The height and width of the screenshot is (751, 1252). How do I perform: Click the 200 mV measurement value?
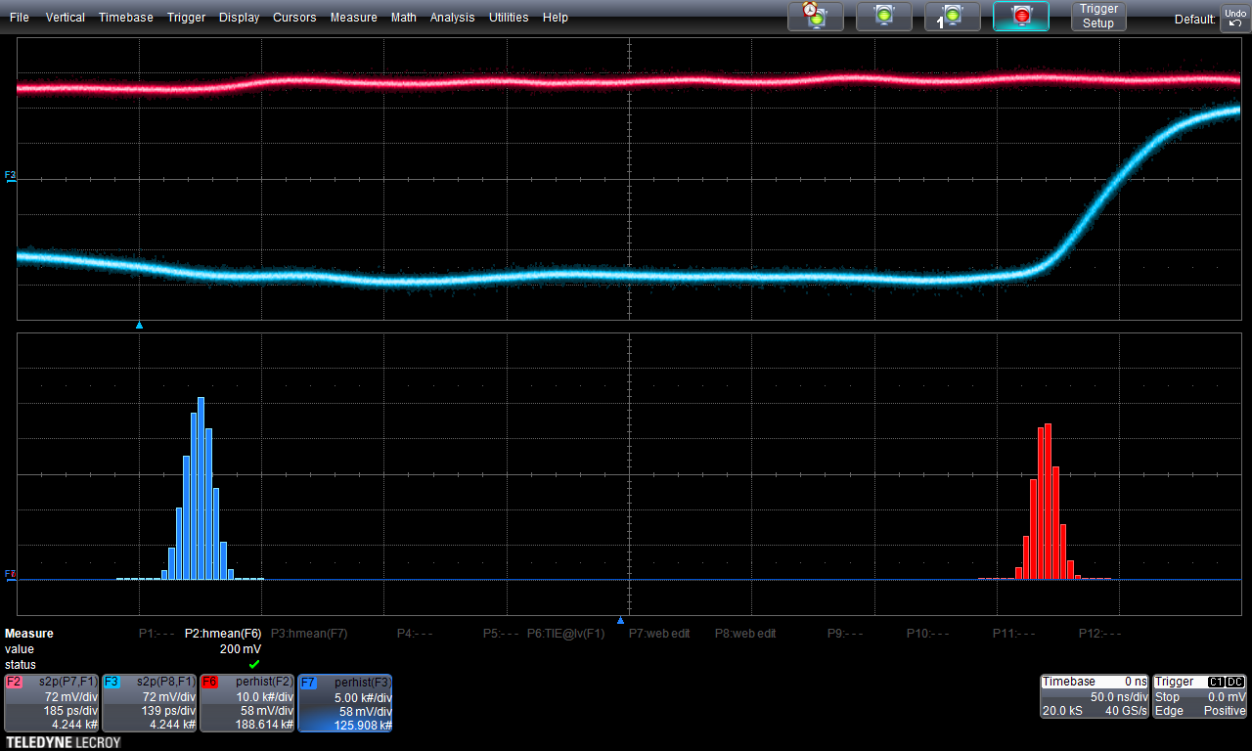[x=241, y=649]
